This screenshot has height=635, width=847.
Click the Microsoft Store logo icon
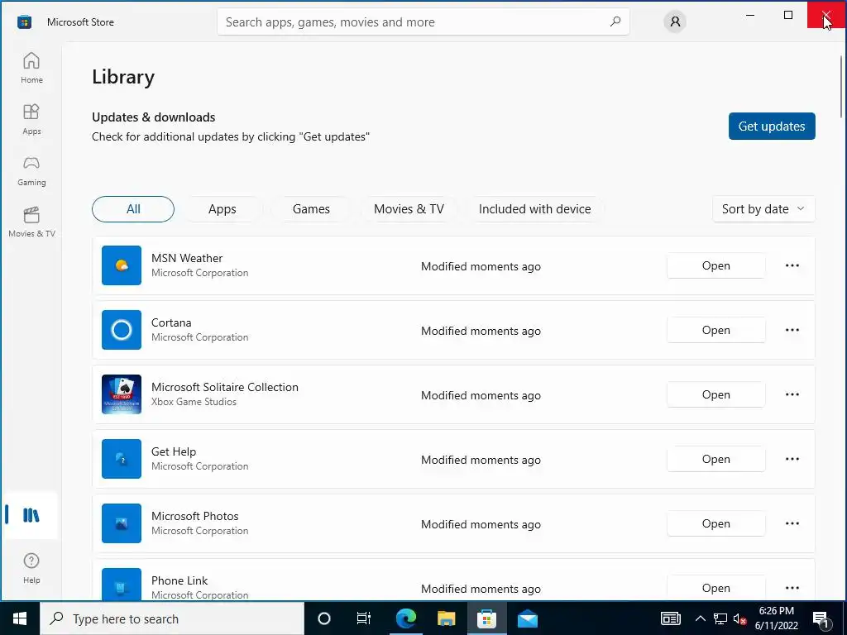[x=24, y=22]
